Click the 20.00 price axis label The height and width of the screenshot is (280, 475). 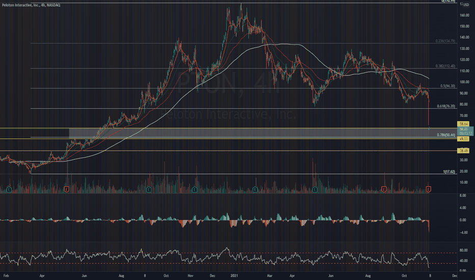click(464, 171)
